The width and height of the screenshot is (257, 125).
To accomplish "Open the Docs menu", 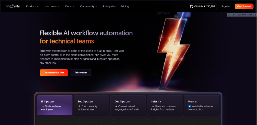I will pyautogui.click(x=70, y=6).
